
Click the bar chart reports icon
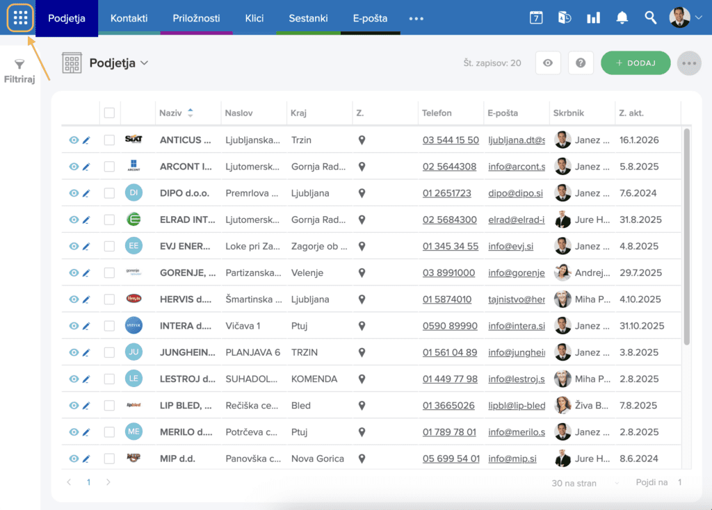(x=593, y=18)
